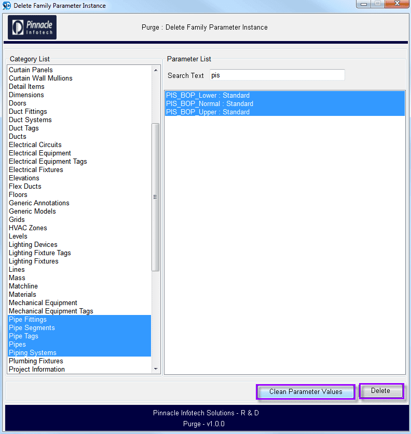Choose Lighting Fixtures category

(x=79, y=261)
